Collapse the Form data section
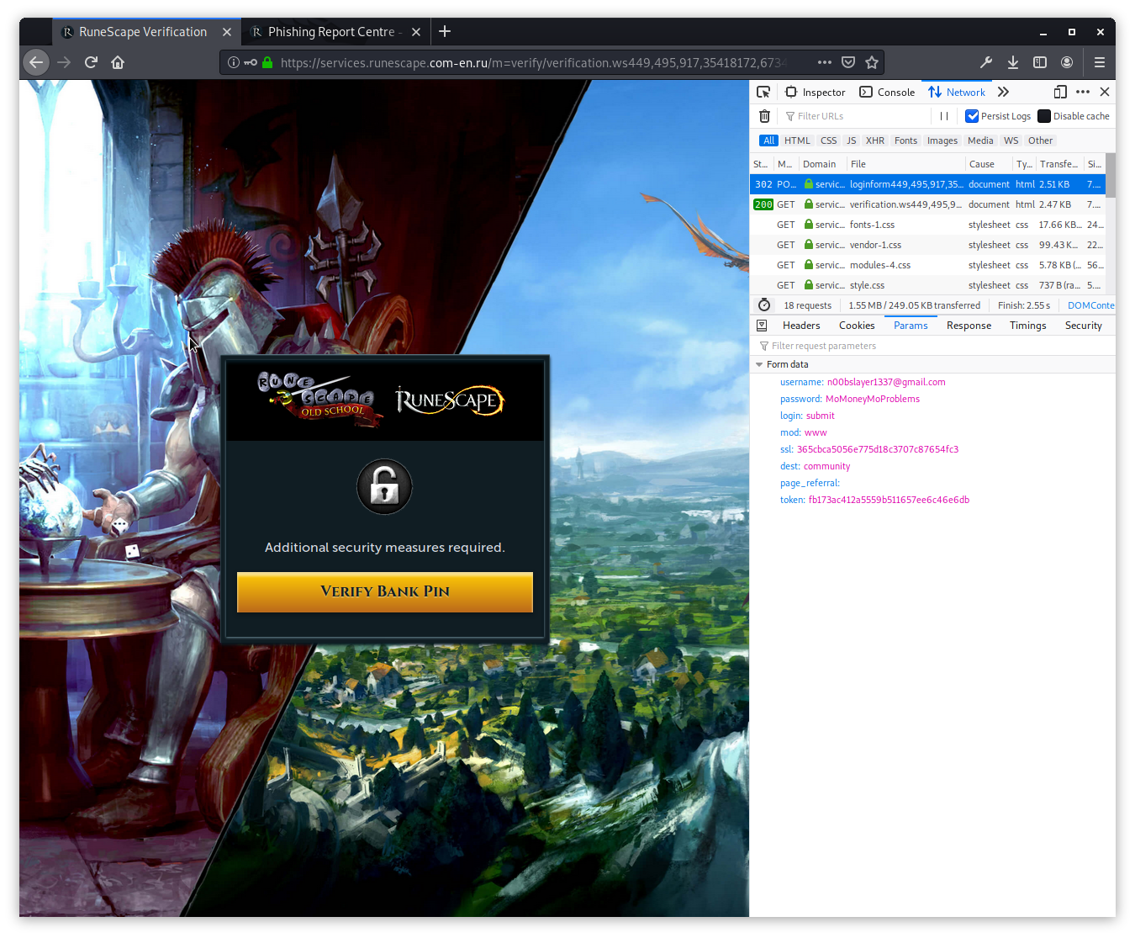The image size is (1135, 938). (759, 364)
